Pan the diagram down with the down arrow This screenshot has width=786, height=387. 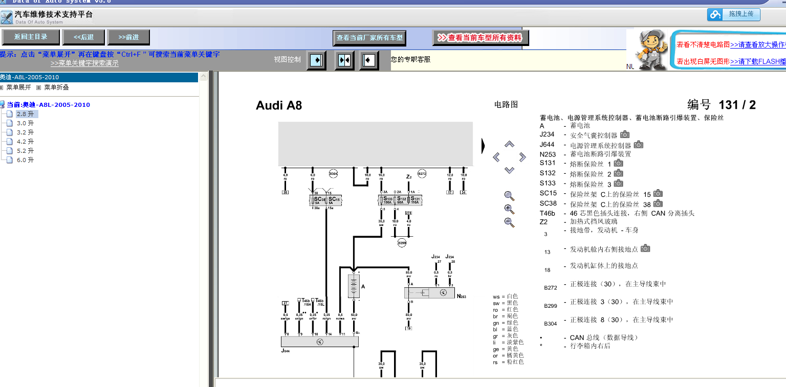pyautogui.click(x=509, y=170)
